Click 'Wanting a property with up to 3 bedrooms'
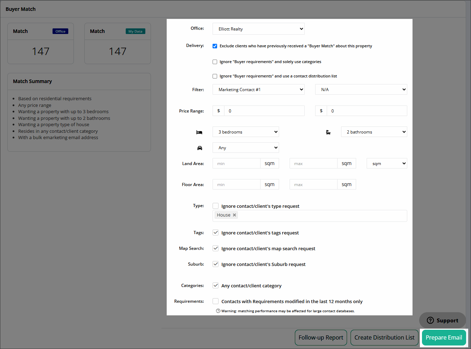The width and height of the screenshot is (471, 349). tap(63, 111)
